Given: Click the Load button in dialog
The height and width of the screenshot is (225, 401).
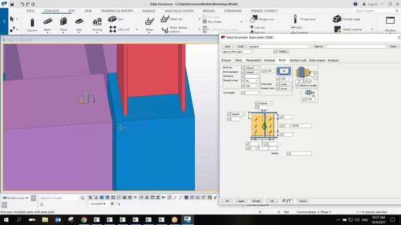Looking at the screenshot, I should [x=241, y=46].
